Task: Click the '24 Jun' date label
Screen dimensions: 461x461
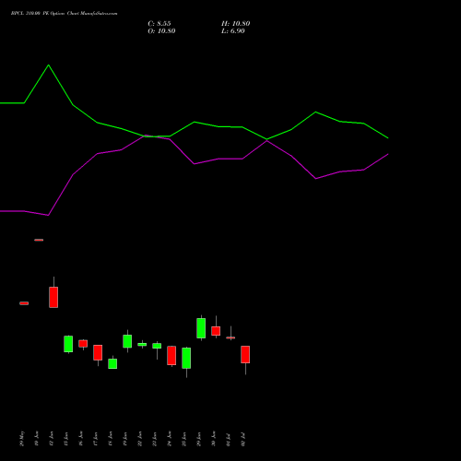Action: [x=170, y=439]
